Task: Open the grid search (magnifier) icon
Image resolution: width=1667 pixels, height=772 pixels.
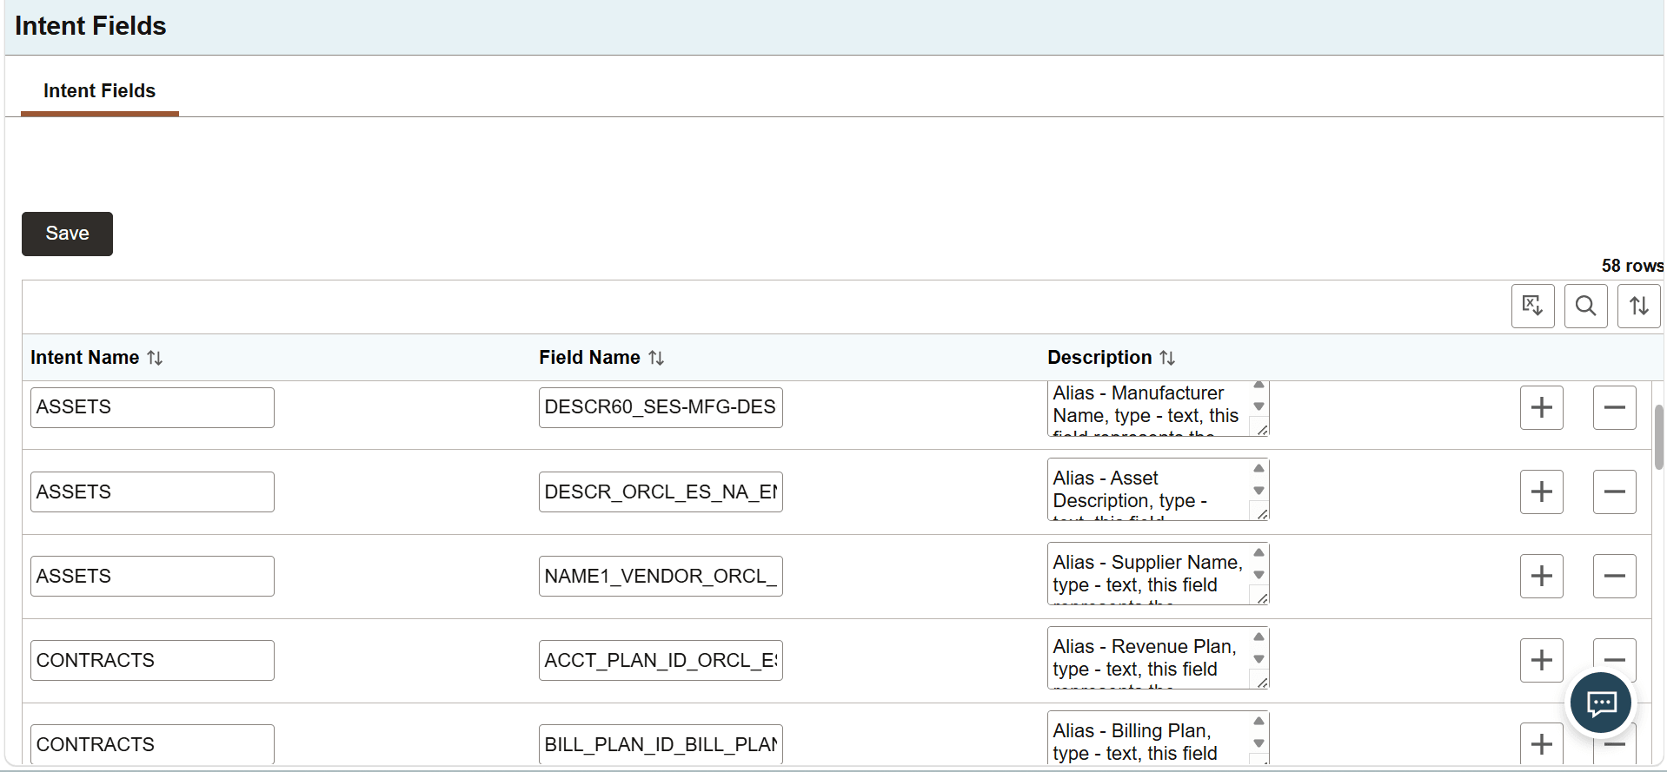Action: pyautogui.click(x=1585, y=306)
